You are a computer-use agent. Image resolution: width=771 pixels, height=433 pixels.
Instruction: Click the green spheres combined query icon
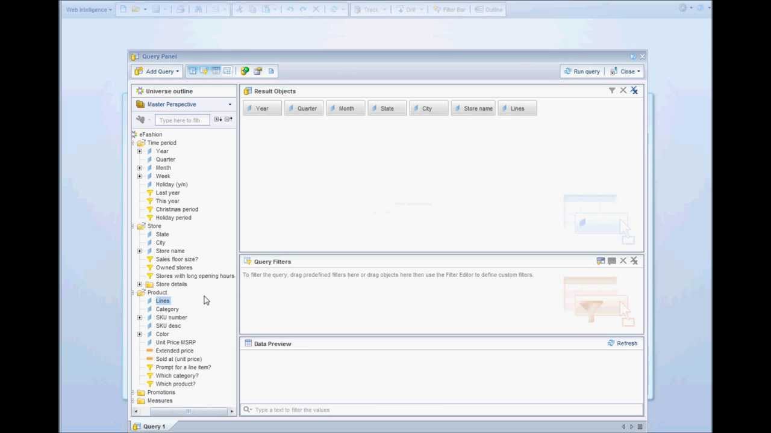coord(245,71)
